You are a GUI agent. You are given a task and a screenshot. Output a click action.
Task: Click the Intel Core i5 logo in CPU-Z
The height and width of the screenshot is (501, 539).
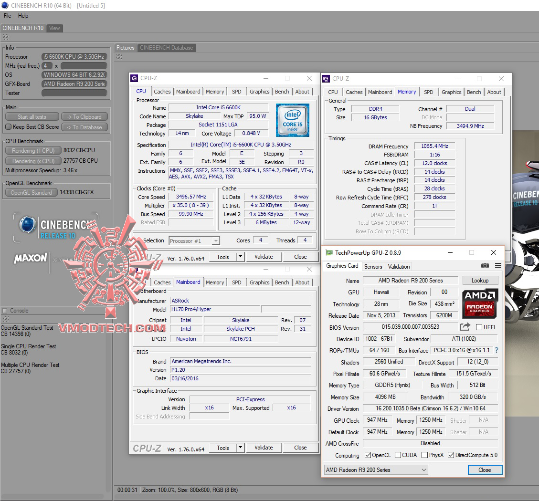(x=293, y=120)
